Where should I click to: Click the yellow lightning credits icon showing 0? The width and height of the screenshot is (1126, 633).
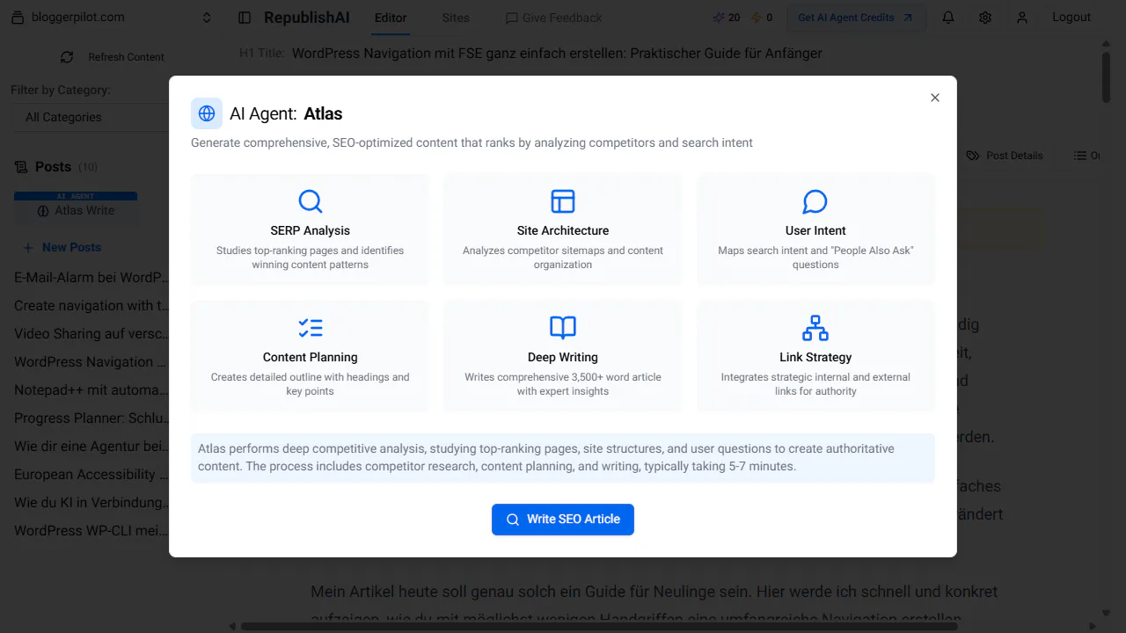click(x=756, y=18)
